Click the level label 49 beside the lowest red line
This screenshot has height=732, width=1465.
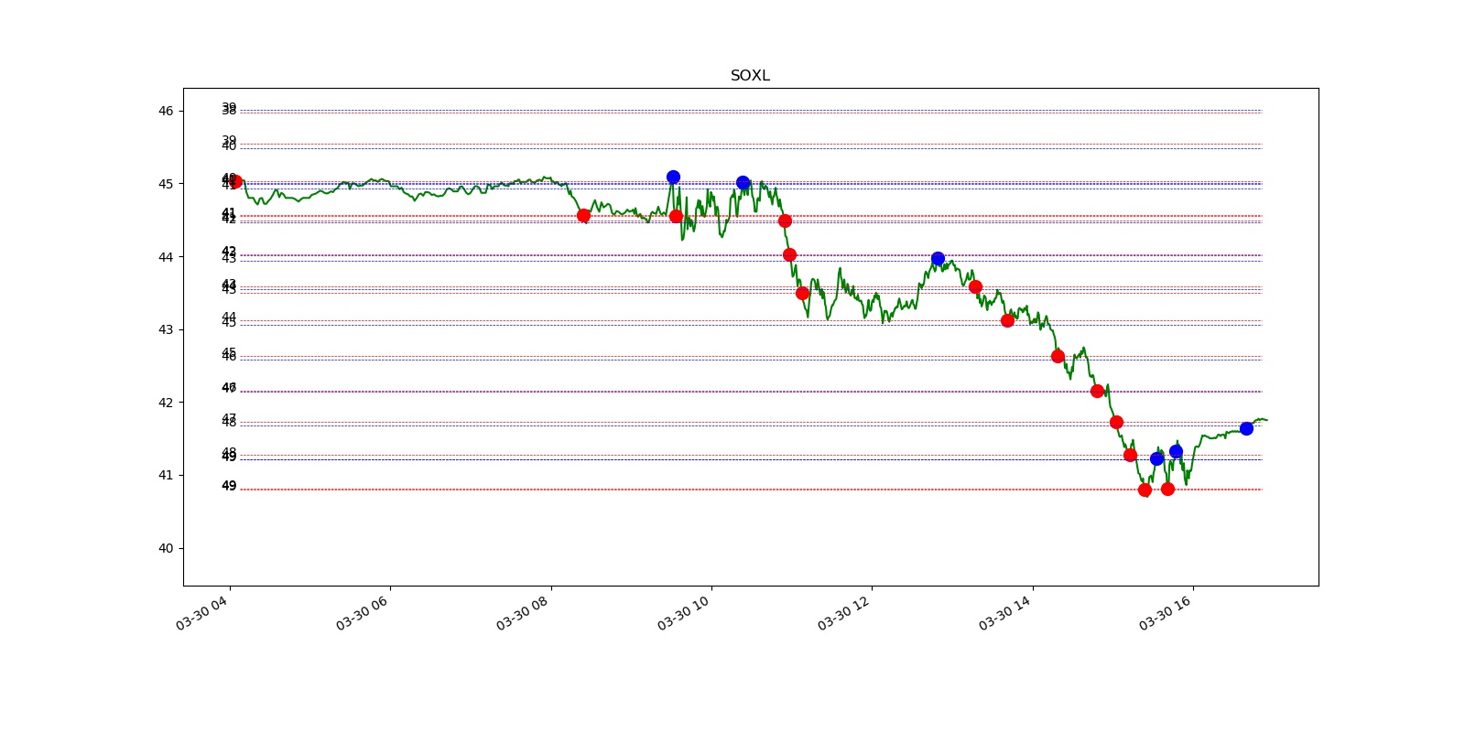click(229, 486)
